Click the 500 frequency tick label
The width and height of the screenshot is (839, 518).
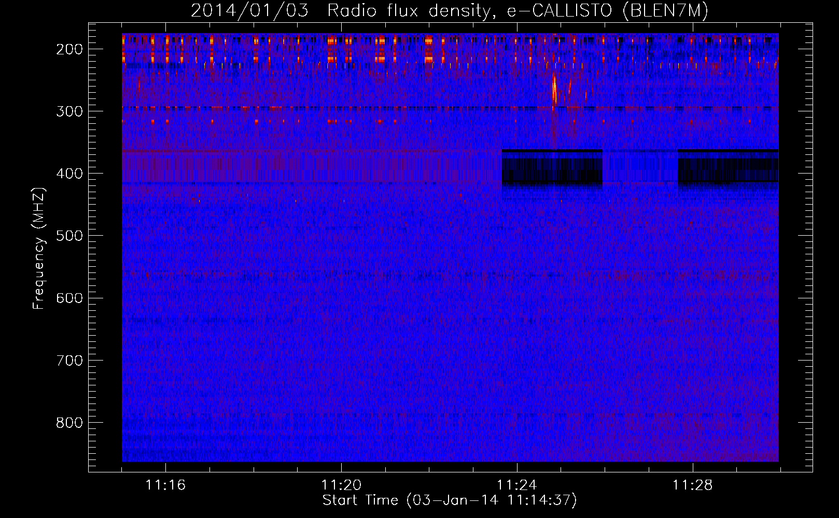(x=69, y=236)
